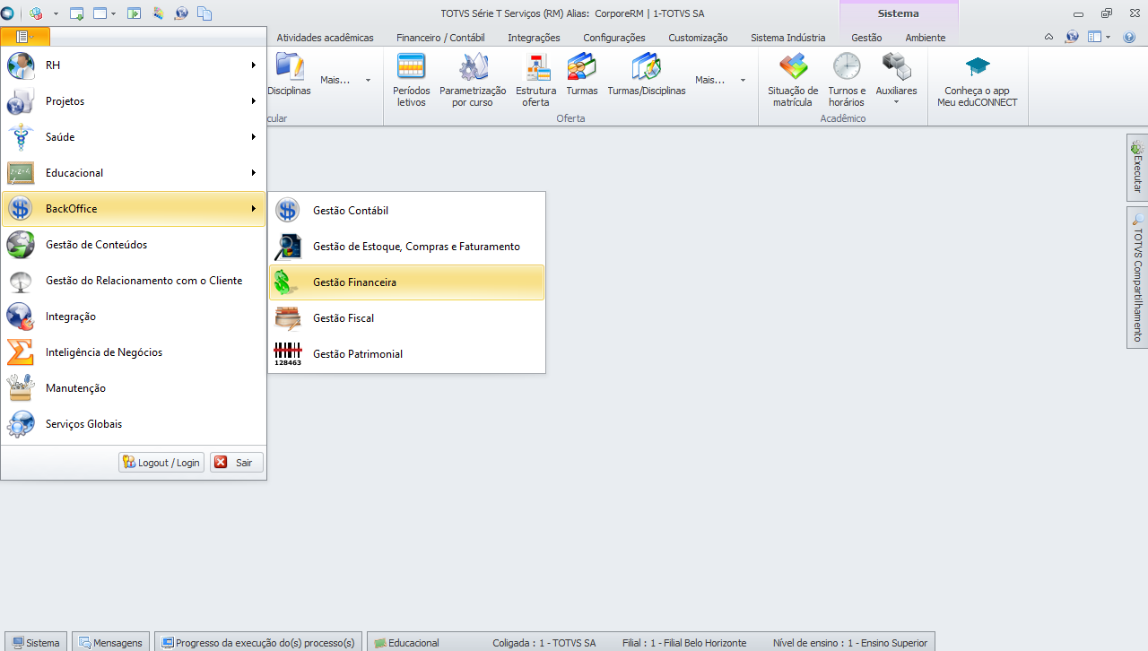
Task: Open Gestão de Conteúdos module
Action: (x=133, y=245)
